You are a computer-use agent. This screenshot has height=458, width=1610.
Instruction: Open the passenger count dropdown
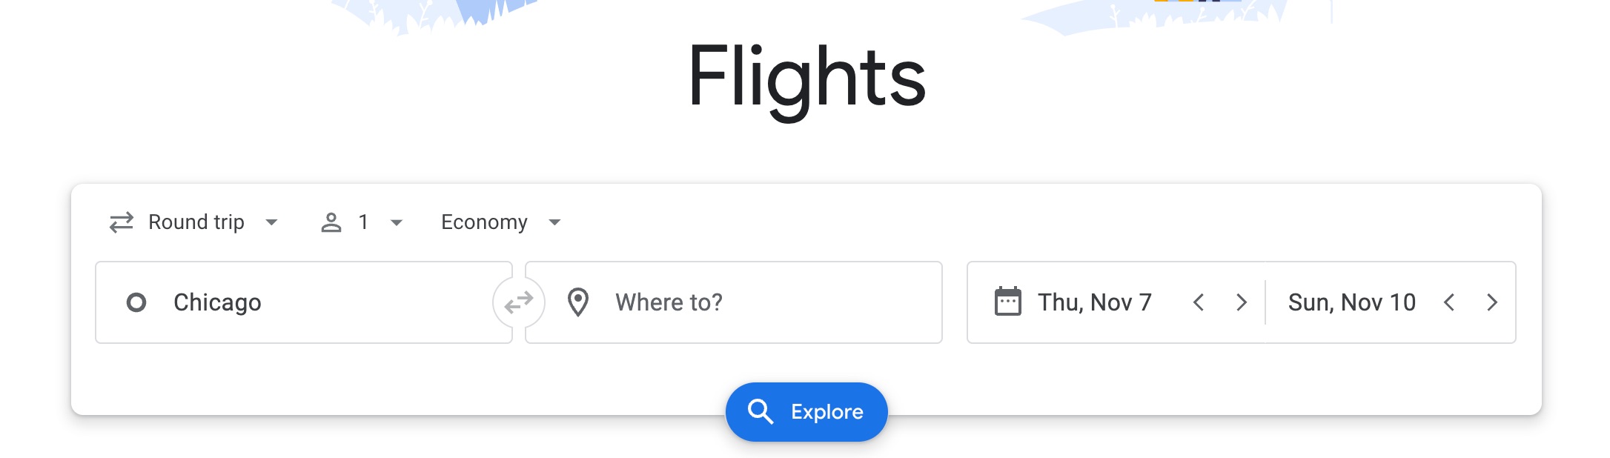pyautogui.click(x=363, y=222)
